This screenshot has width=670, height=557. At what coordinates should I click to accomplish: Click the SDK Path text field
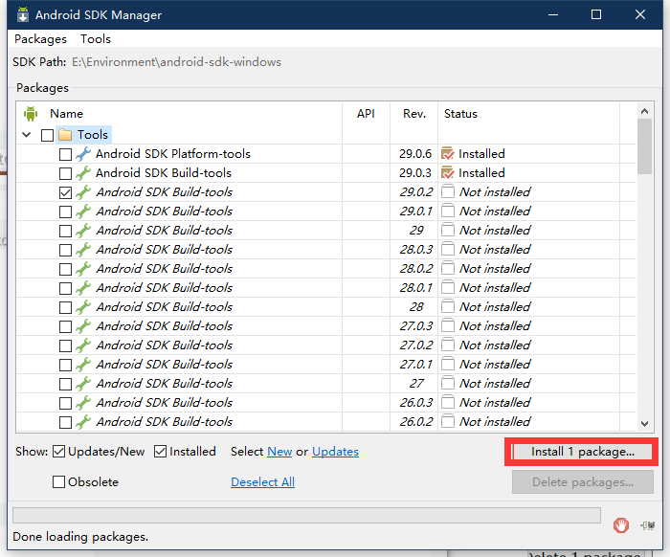tap(176, 62)
